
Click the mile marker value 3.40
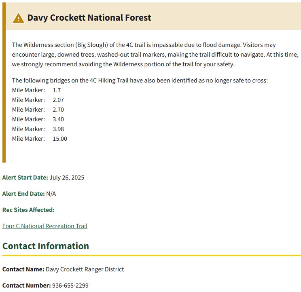click(58, 119)
